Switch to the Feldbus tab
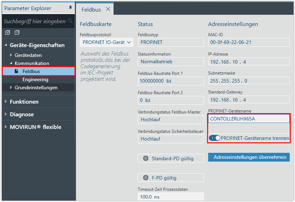Screen dimensions: 295x202 pos(91,9)
